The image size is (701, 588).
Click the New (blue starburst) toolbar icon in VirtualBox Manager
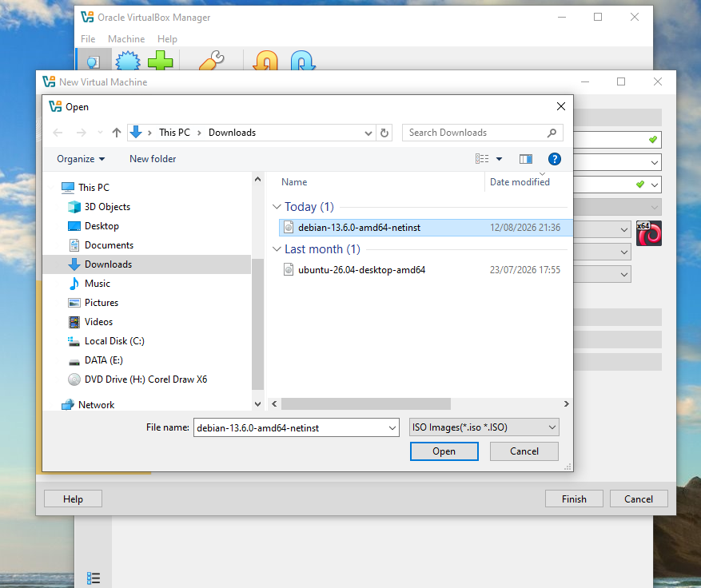(x=128, y=61)
